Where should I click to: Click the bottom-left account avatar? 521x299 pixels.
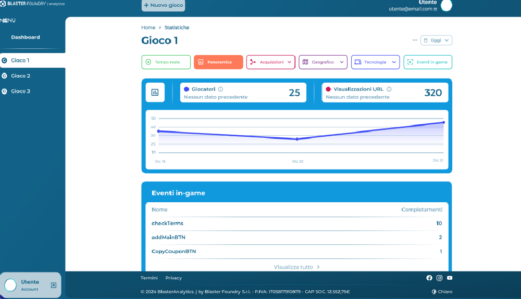pyautogui.click(x=10, y=285)
